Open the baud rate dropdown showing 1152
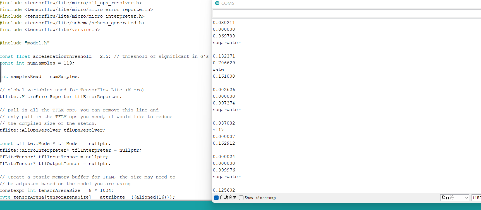Screen dimensions: 481x210 click(476, 198)
